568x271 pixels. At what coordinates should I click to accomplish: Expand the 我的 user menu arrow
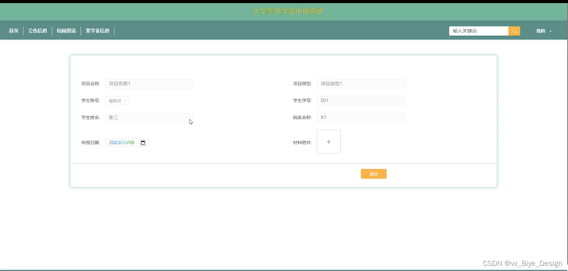551,31
